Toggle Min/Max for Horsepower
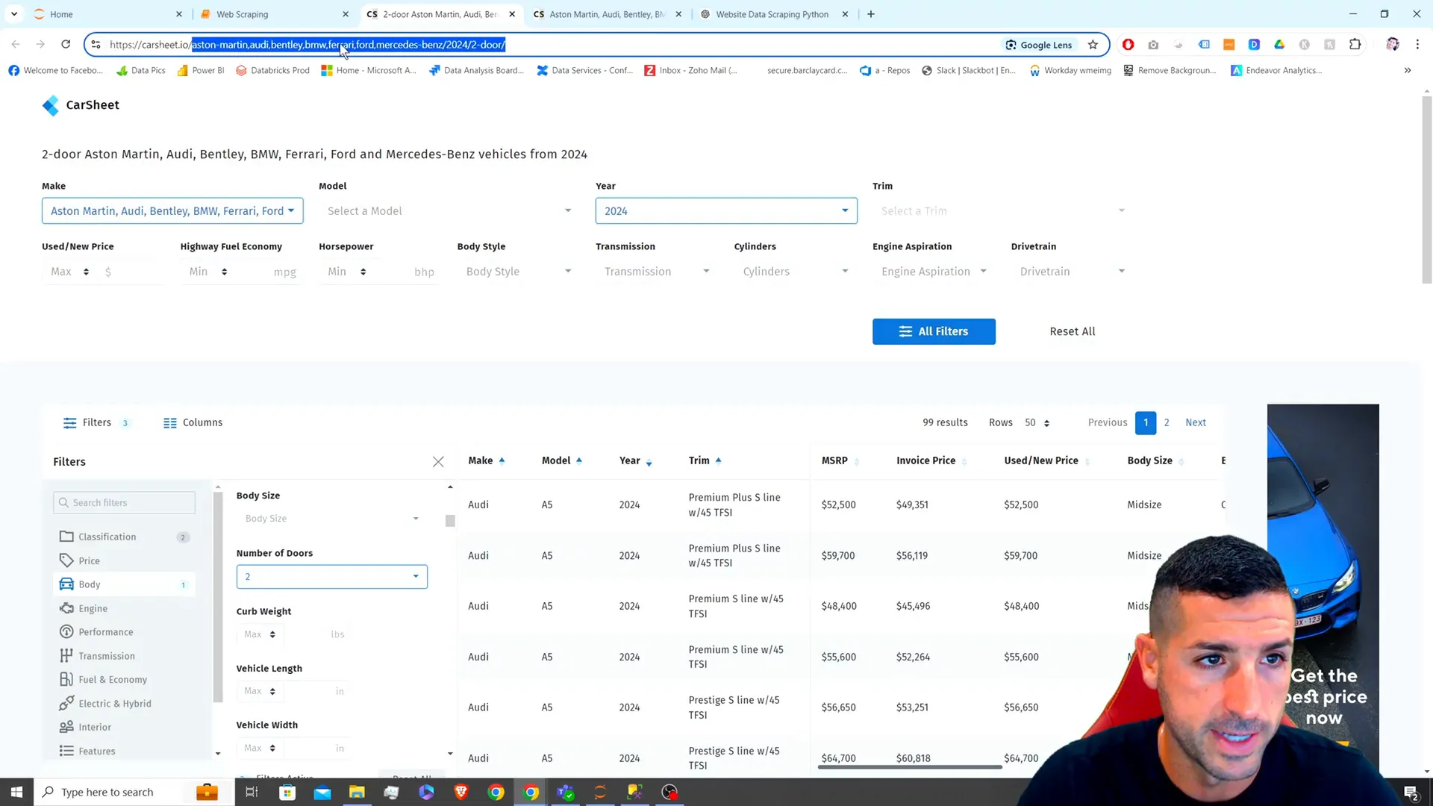Screen dimensions: 1433x806 point(346,272)
